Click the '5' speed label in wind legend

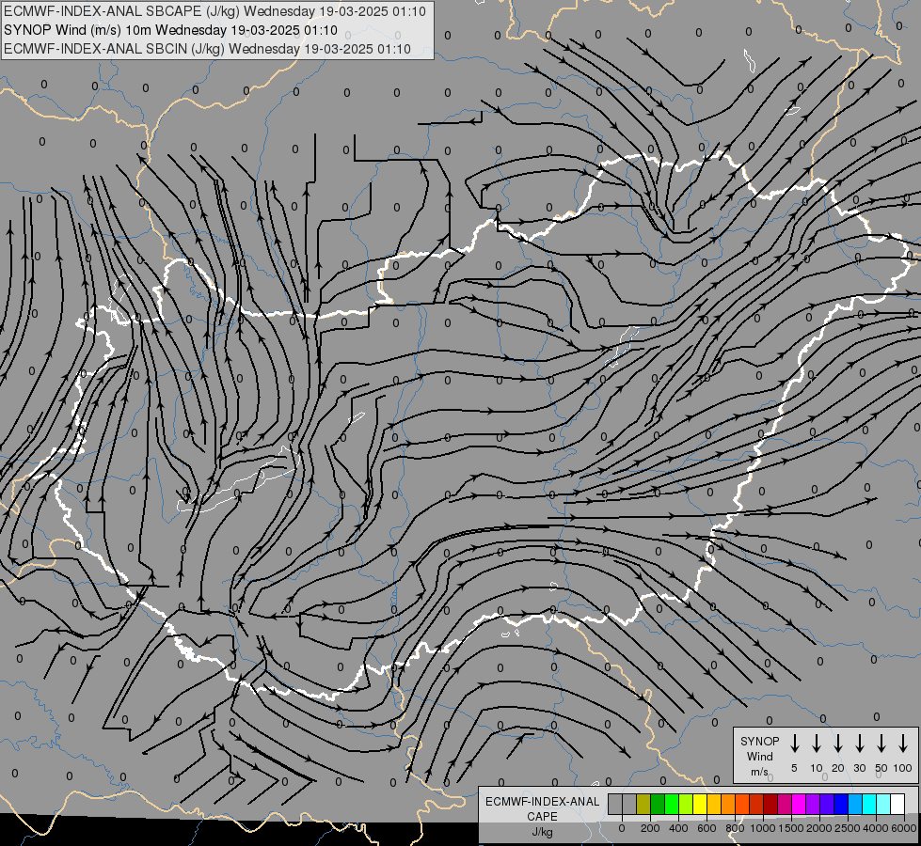[794, 768]
